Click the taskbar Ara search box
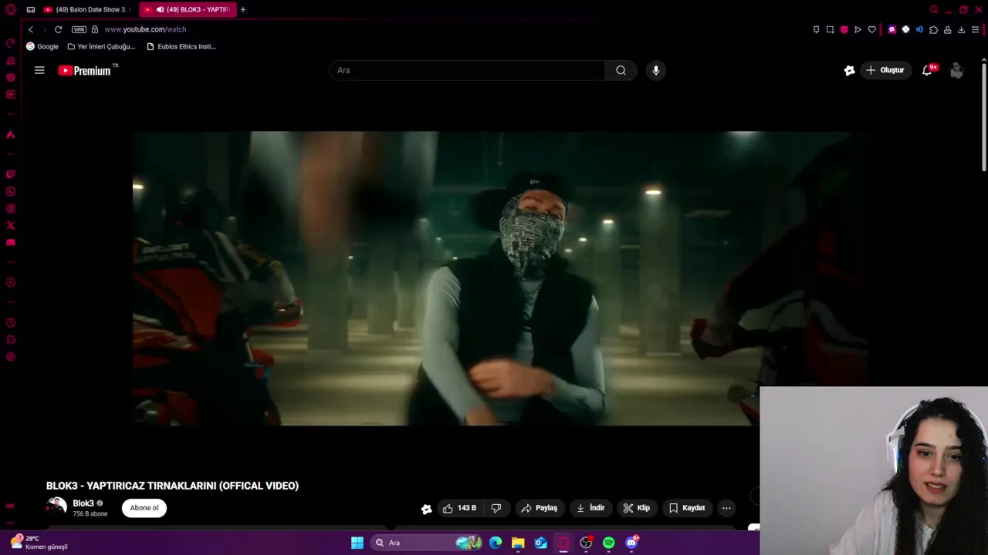 point(427,543)
